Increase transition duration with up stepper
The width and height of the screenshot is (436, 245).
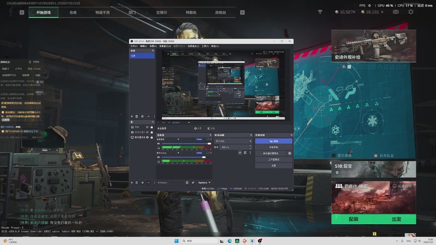[250, 146]
